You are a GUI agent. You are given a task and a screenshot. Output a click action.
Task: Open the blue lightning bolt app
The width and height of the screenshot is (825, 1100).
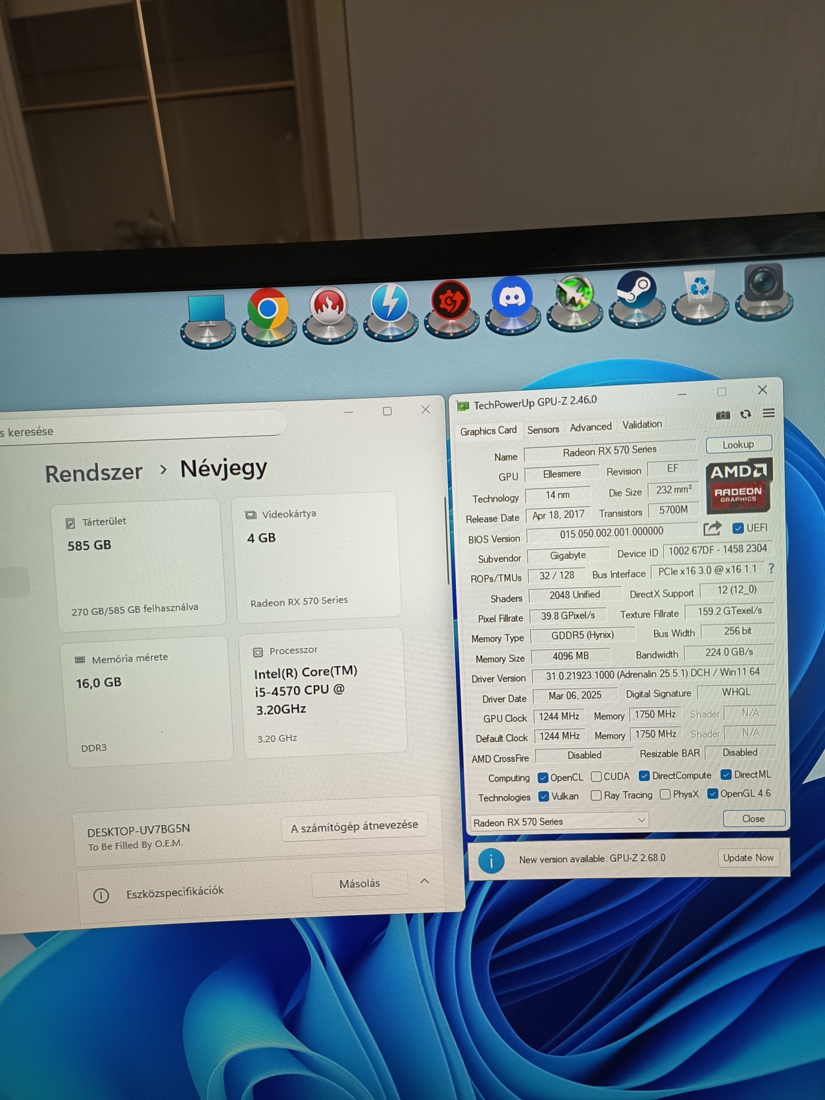(x=390, y=311)
